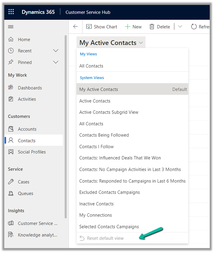Screen dimensions: 214x253
Task: Click the New plus icon
Action: pyautogui.click(x=127, y=27)
